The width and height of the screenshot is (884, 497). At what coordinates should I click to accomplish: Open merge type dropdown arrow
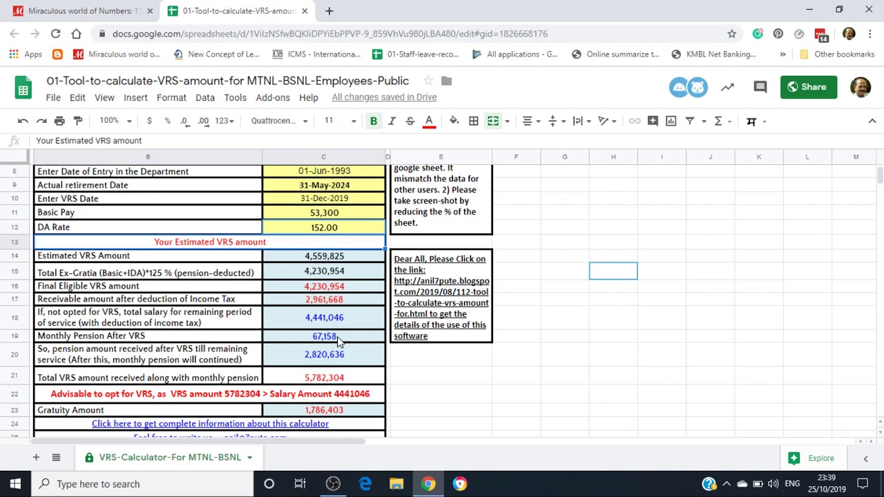pos(507,121)
